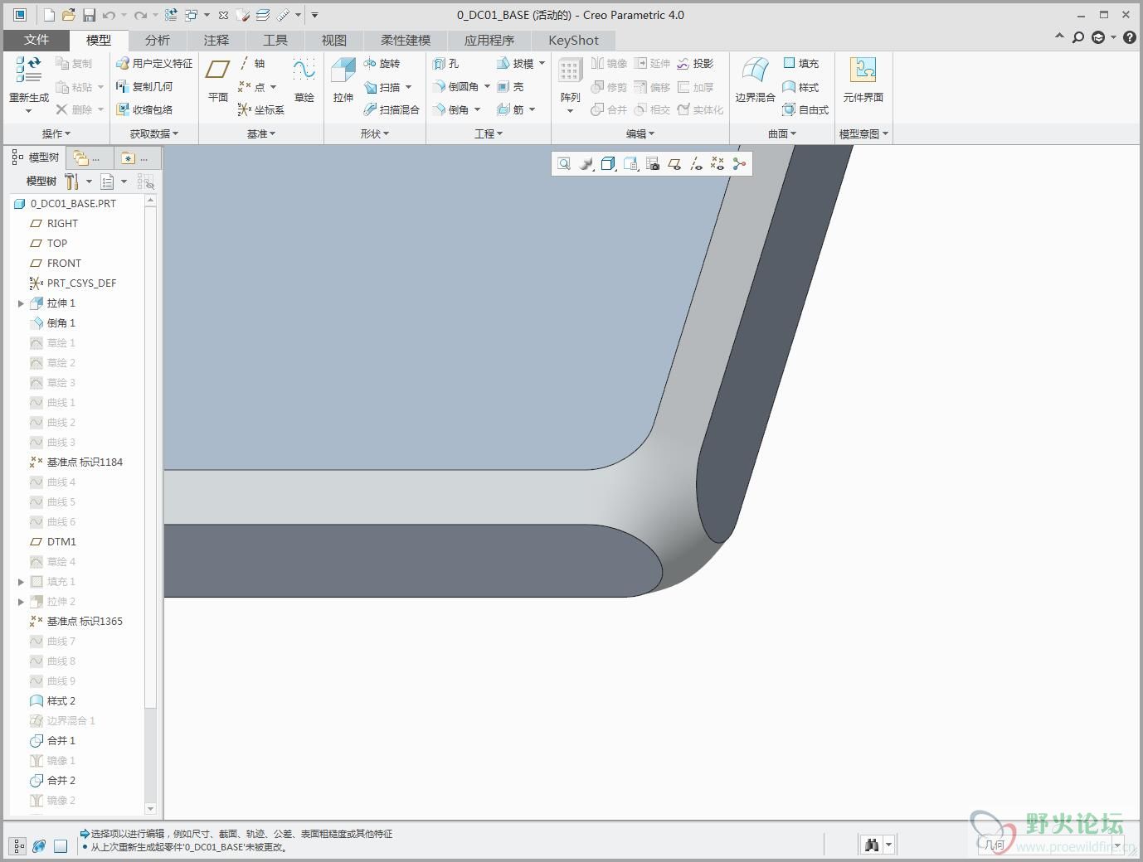Click the 重新生成 (Regenerate) icon
The image size is (1143, 862).
tap(29, 70)
